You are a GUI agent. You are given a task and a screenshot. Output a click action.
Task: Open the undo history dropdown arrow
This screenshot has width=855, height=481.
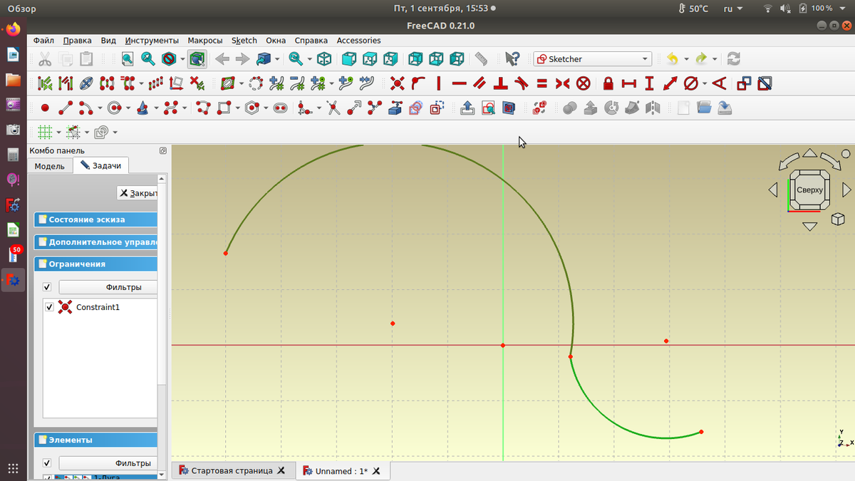pos(686,59)
